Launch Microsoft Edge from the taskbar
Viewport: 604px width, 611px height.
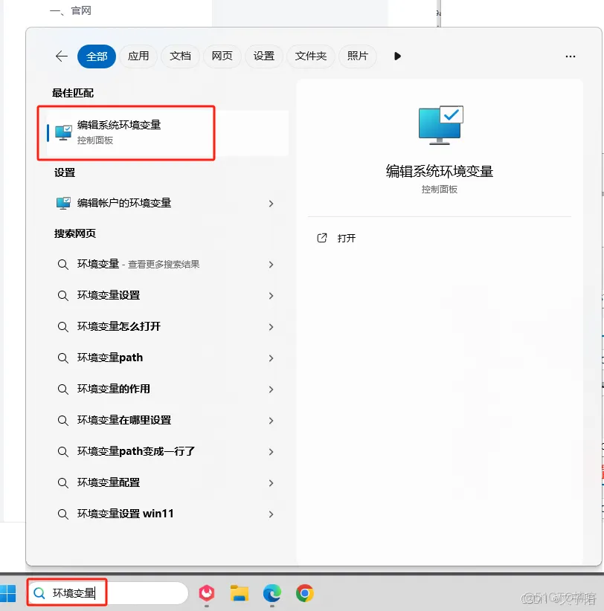coord(272,593)
